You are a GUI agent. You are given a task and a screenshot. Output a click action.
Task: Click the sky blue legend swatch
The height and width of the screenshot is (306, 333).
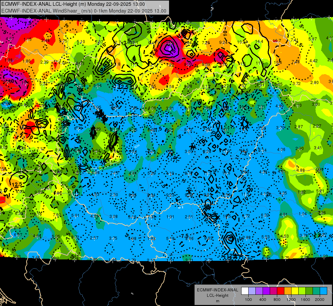coord(324,291)
